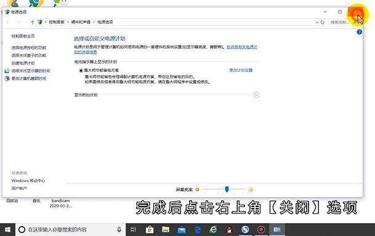Open Task View from the taskbar

coord(133,230)
